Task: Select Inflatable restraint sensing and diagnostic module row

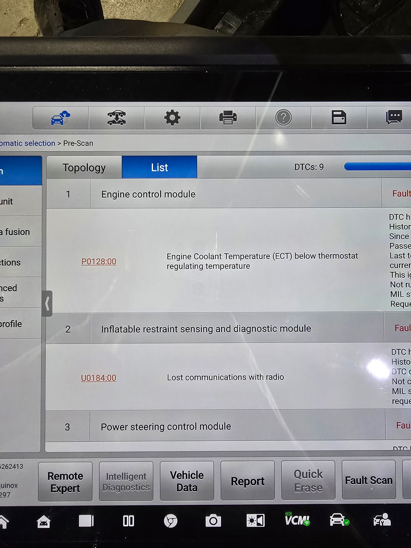Action: click(229, 329)
